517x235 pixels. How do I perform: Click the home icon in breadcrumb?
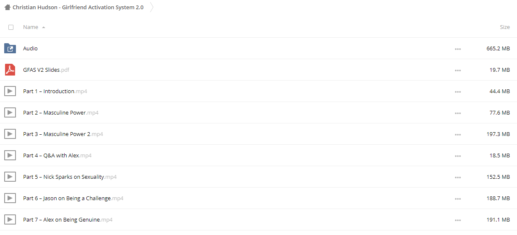tap(7, 8)
